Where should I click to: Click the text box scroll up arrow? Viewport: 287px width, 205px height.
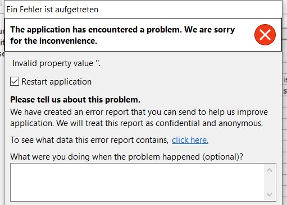[269, 170]
